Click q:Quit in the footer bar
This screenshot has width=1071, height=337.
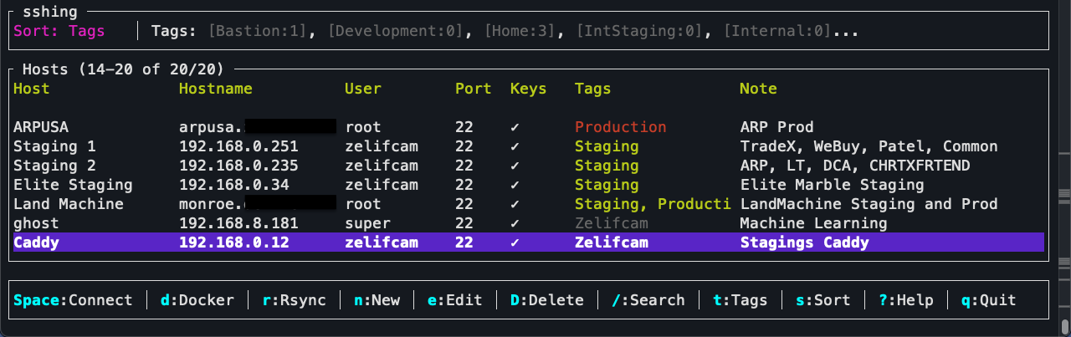tap(988, 300)
